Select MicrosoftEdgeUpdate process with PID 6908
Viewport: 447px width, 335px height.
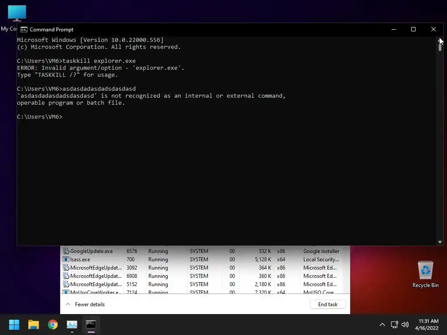coord(203,276)
